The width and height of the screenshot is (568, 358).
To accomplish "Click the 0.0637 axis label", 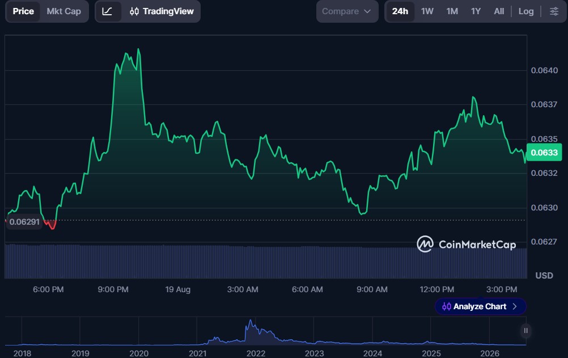I will coord(544,104).
